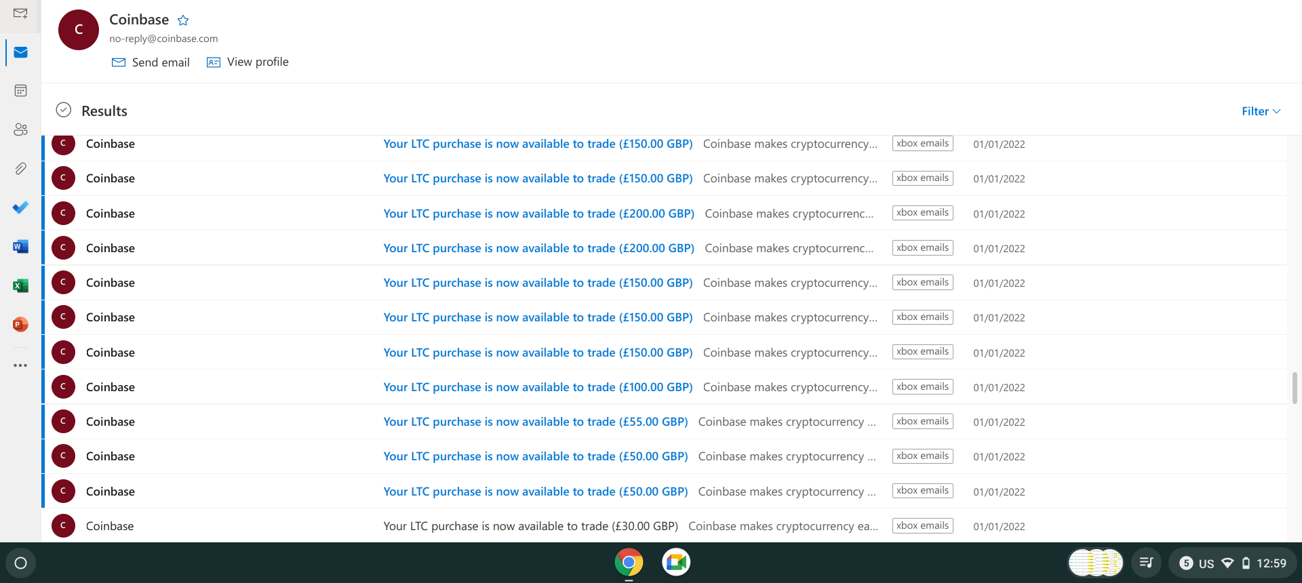
Task: Click the no-reply@coinbase.com address
Action: pos(163,39)
